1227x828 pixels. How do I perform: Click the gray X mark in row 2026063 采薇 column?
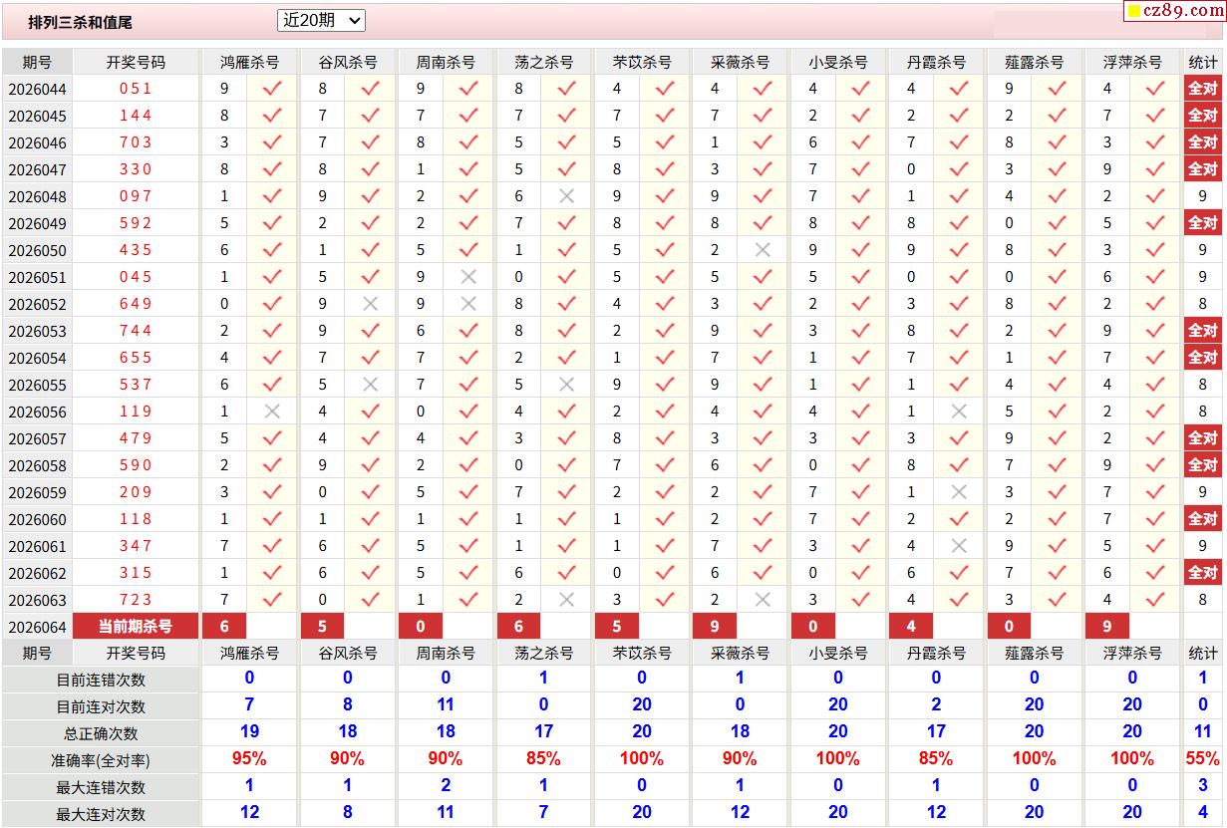[x=764, y=600]
